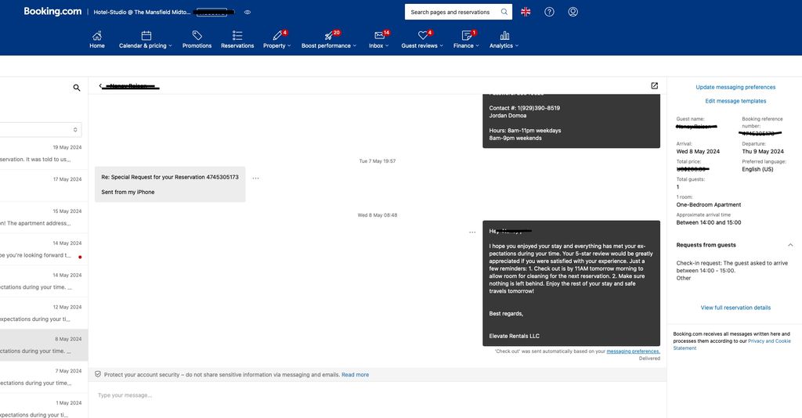Image resolution: width=802 pixels, height=418 pixels.
Task: Click the Booking.com logo
Action: pos(52,11)
